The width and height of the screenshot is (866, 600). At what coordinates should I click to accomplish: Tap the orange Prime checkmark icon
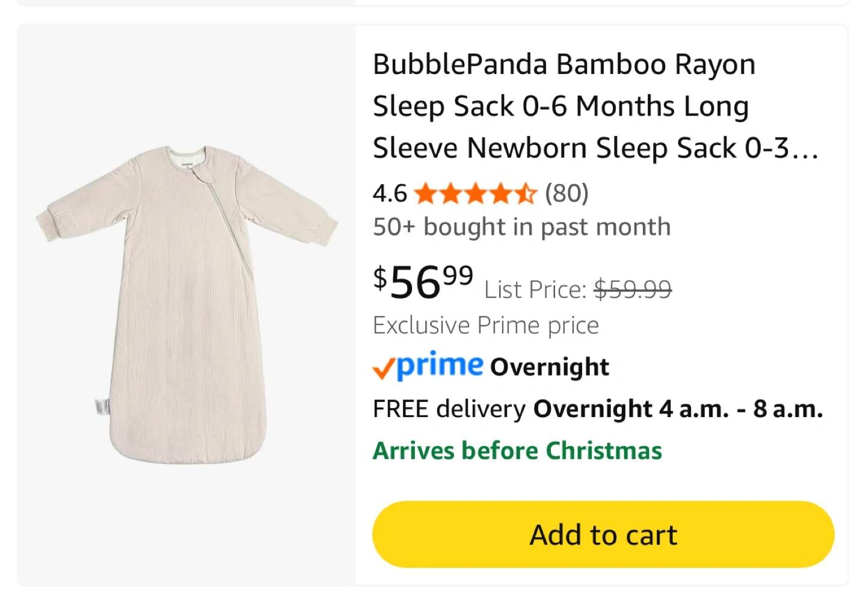pyautogui.click(x=383, y=368)
